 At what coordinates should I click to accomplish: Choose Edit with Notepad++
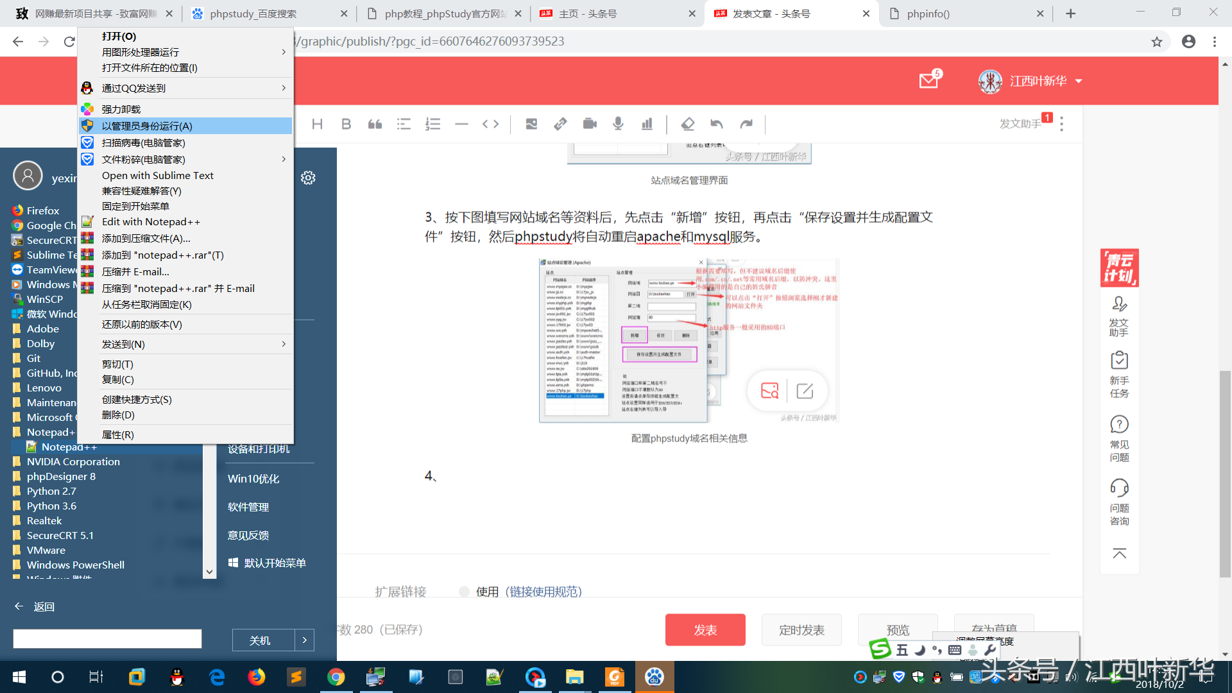click(185, 221)
